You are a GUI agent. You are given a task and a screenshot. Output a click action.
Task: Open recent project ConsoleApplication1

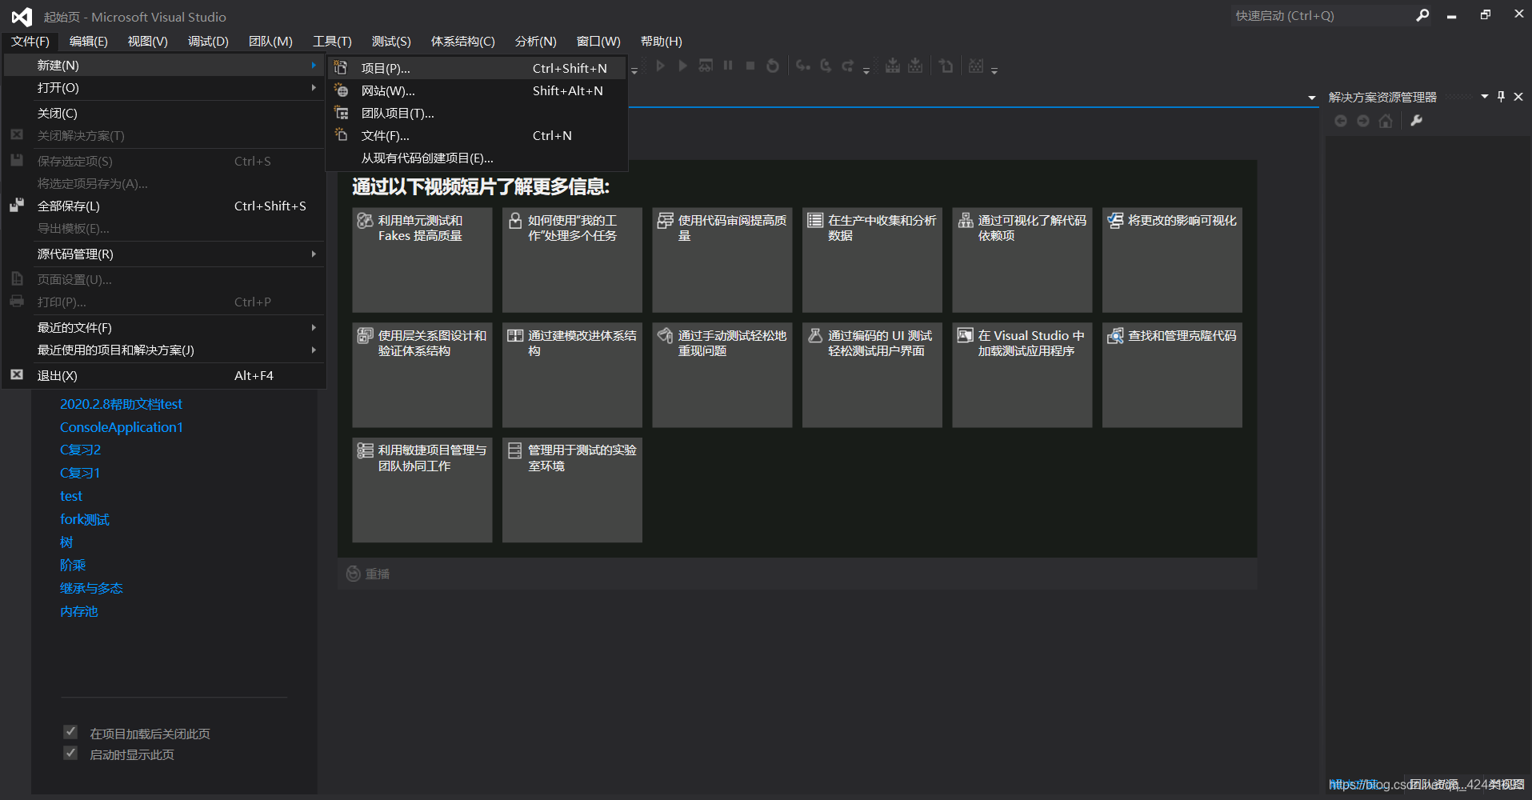coord(122,427)
